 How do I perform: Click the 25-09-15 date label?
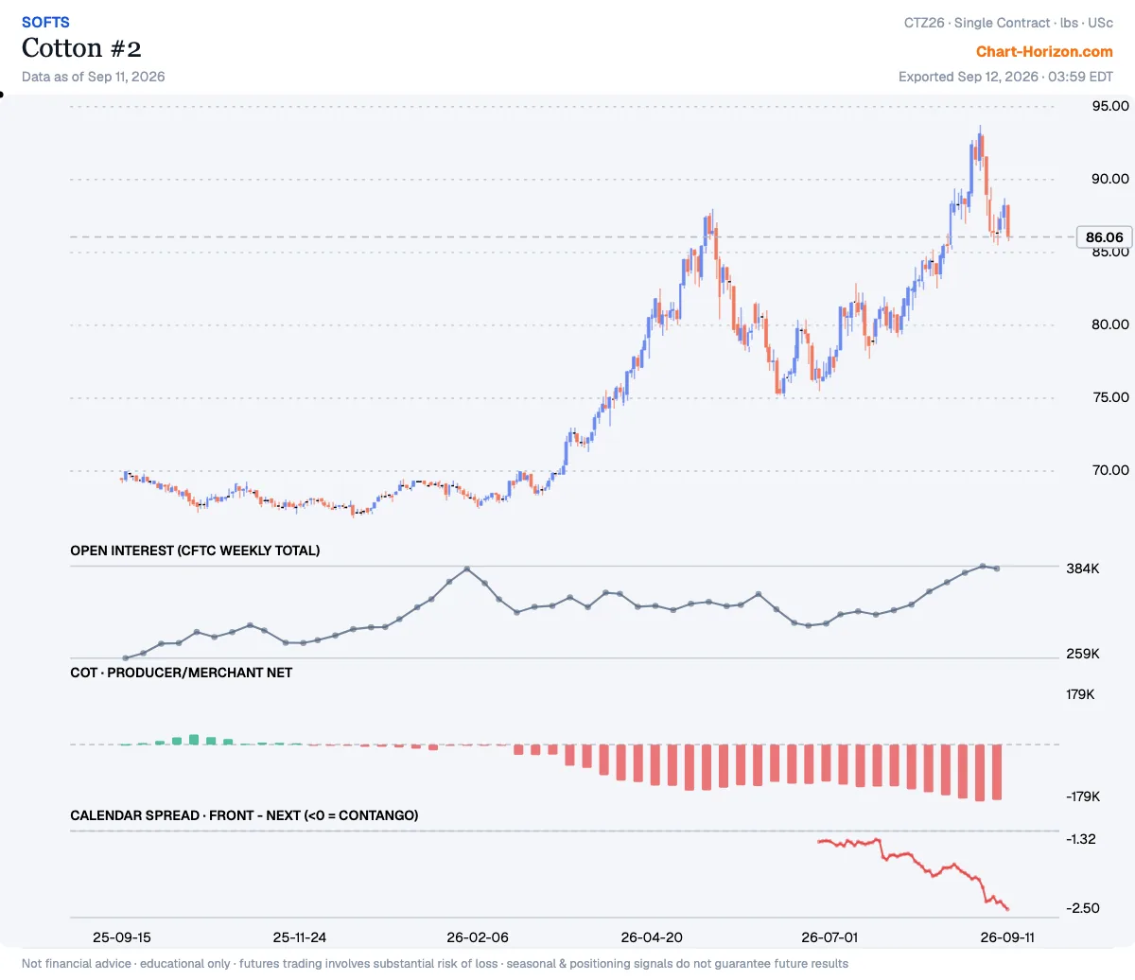click(121, 937)
